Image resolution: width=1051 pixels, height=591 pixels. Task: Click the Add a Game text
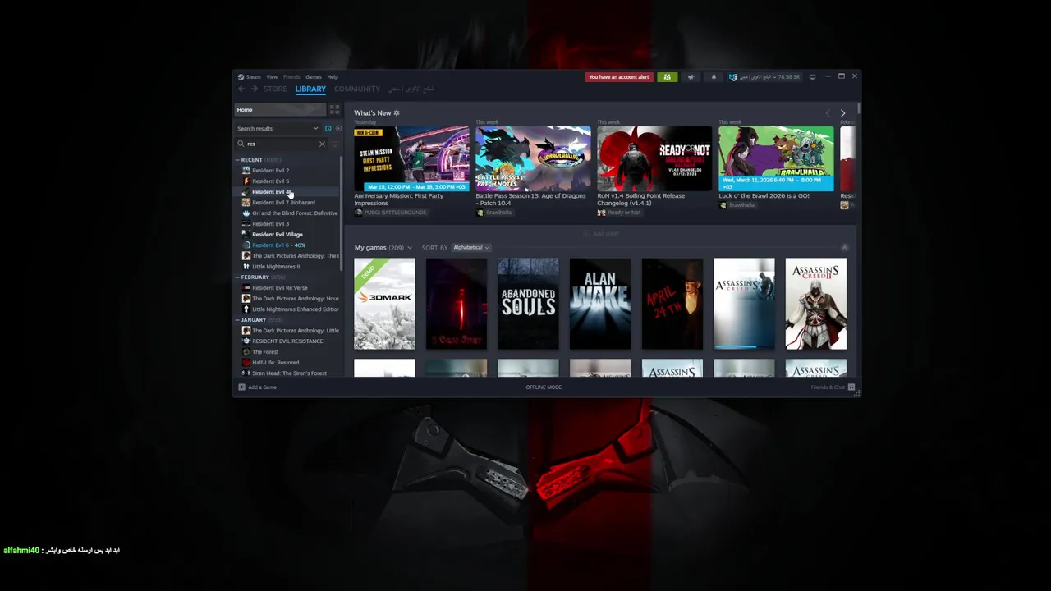[263, 387]
